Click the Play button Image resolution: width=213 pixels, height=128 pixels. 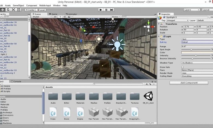(x=101, y=10)
